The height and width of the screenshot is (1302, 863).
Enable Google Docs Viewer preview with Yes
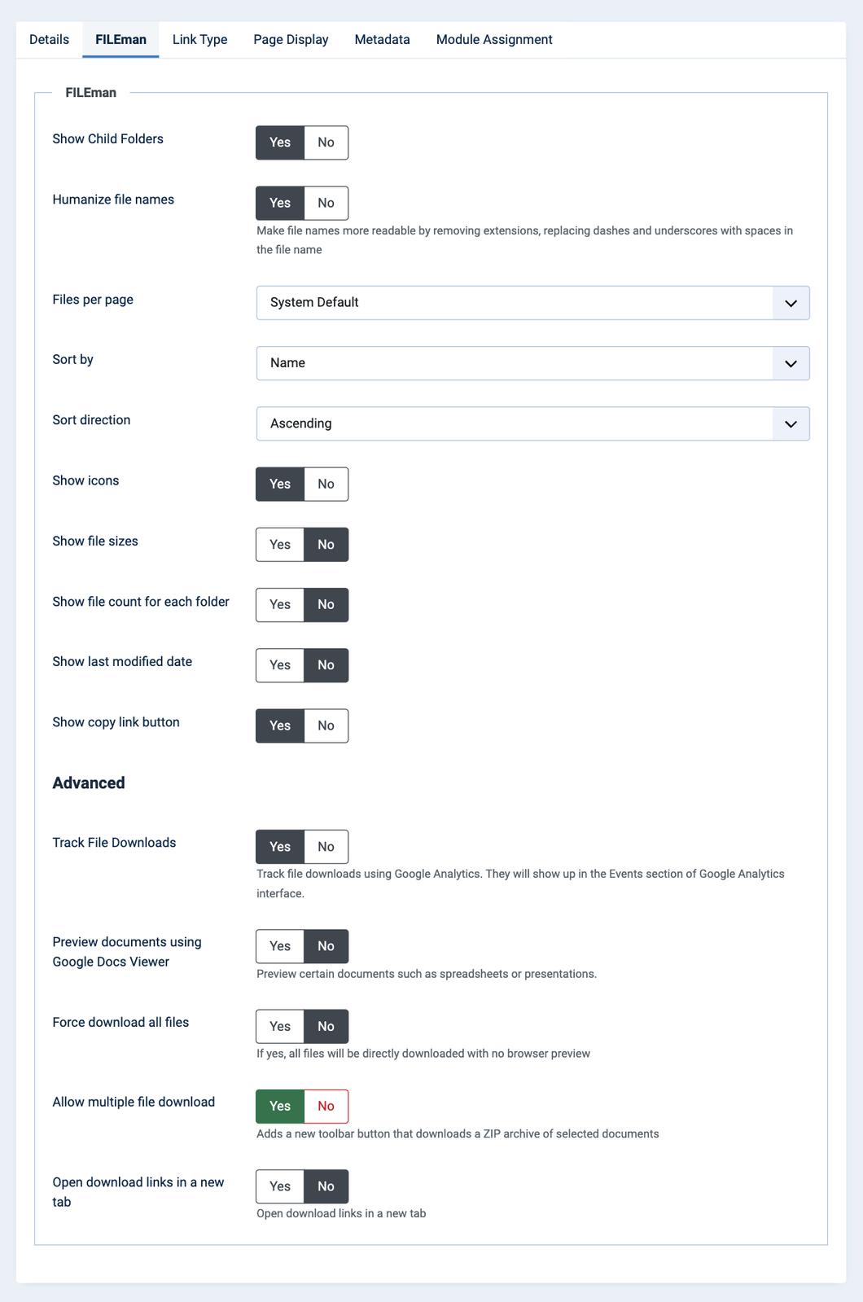(x=280, y=946)
